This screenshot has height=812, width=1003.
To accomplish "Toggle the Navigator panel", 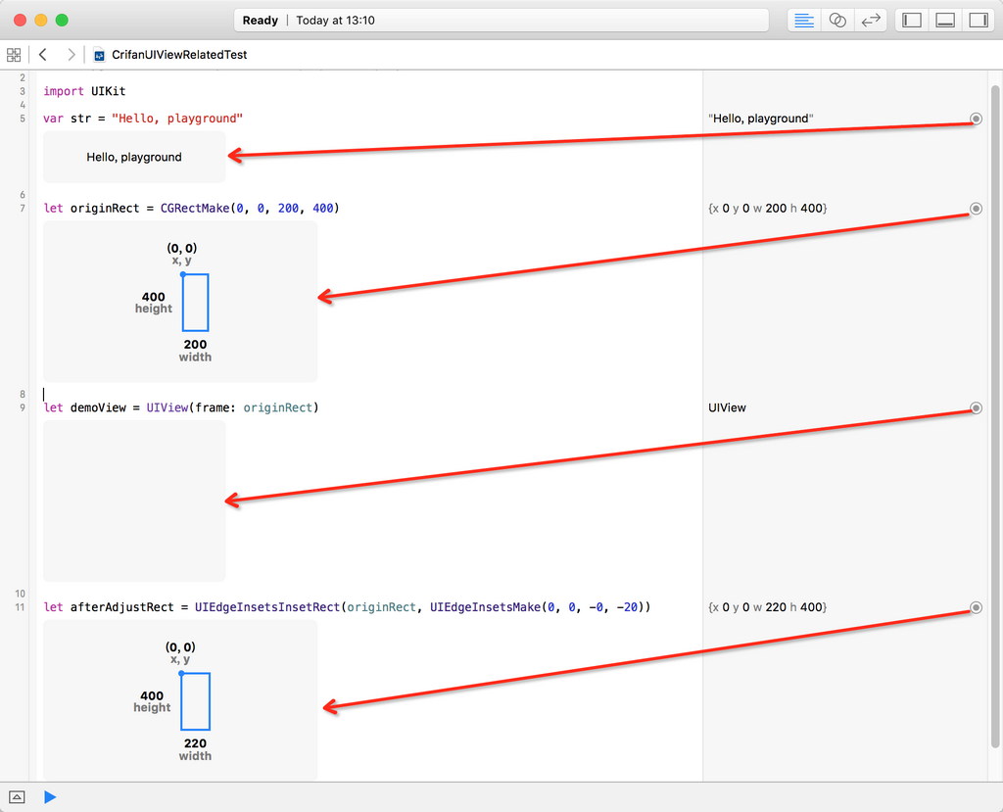I will pos(912,21).
